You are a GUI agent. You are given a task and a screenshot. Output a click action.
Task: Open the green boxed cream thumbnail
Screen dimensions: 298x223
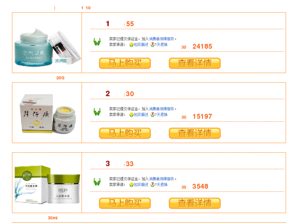(x=47, y=185)
